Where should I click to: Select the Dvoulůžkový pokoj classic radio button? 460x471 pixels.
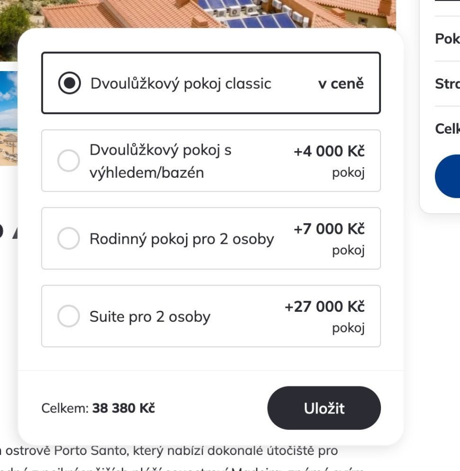tap(69, 83)
